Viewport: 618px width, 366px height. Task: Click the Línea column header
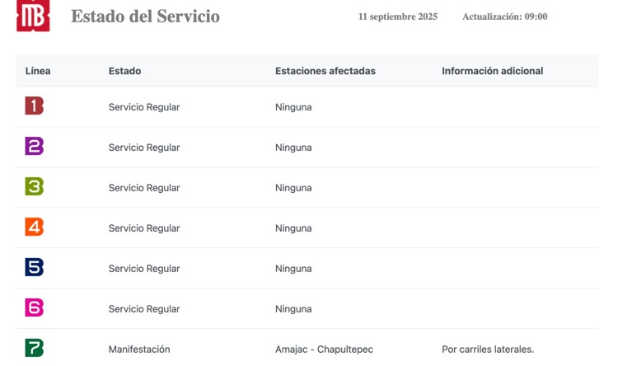tap(38, 71)
